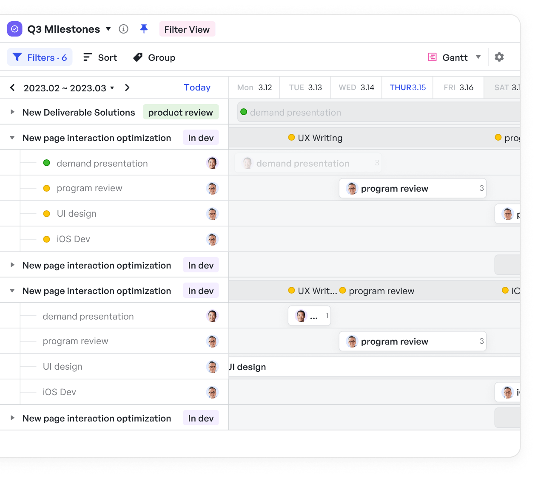The image size is (538, 478).
Task: Click the info icon beside Q3 Milestones
Action: click(123, 29)
